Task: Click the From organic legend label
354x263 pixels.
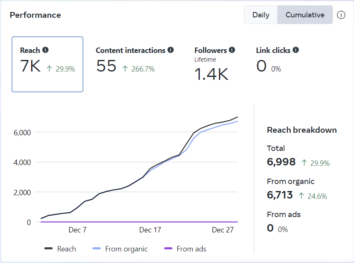Action: [x=126, y=249]
